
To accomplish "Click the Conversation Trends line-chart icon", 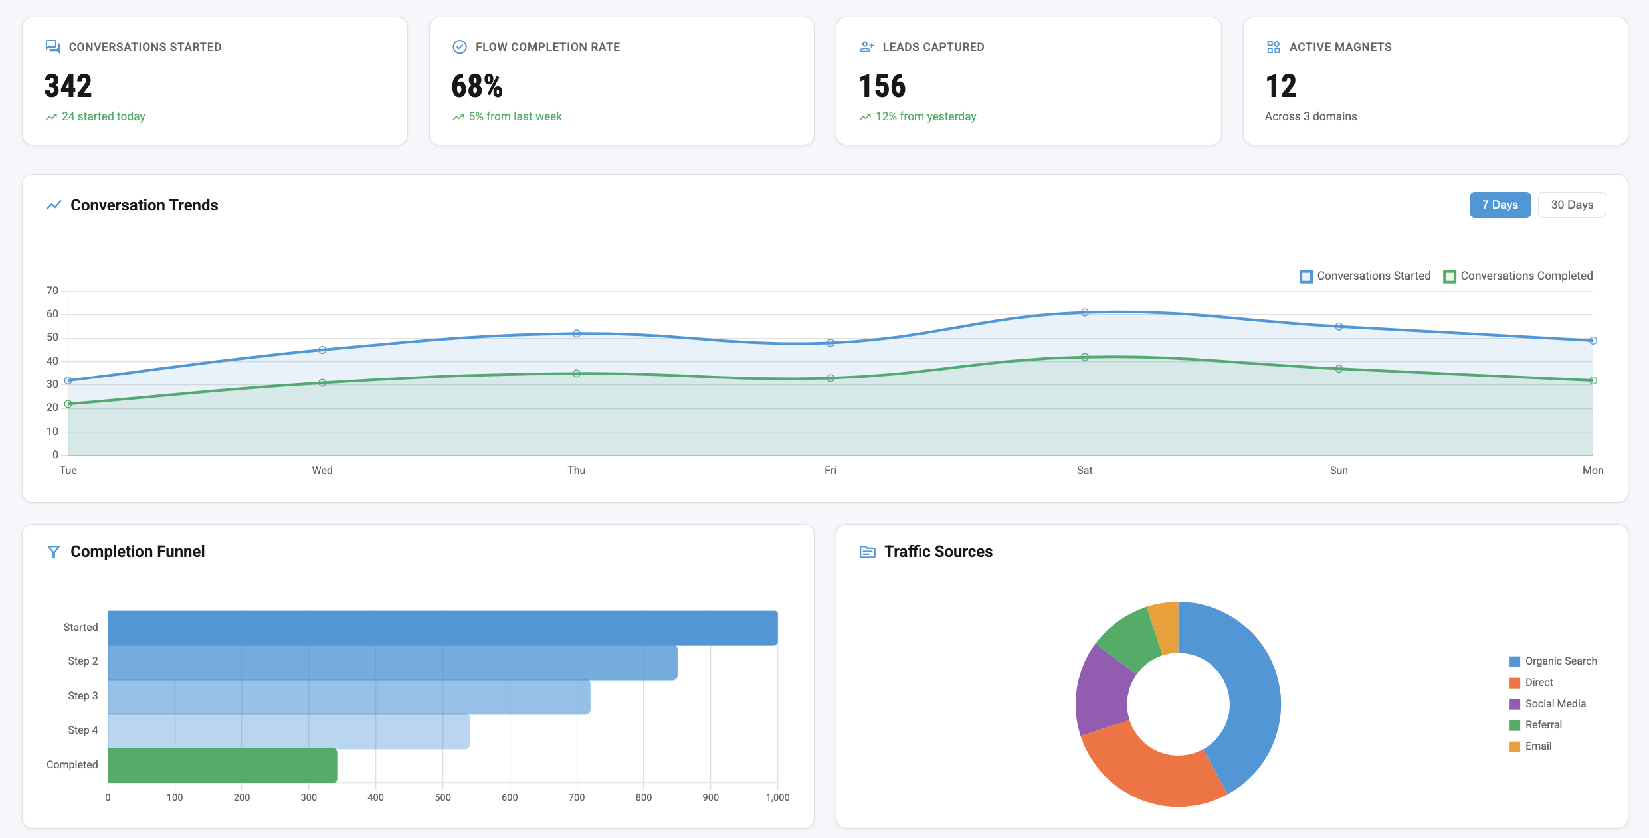I will pyautogui.click(x=53, y=205).
